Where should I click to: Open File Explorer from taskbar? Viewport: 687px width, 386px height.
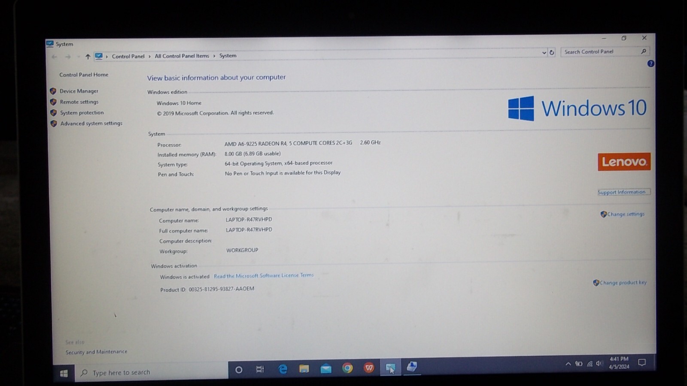(304, 369)
